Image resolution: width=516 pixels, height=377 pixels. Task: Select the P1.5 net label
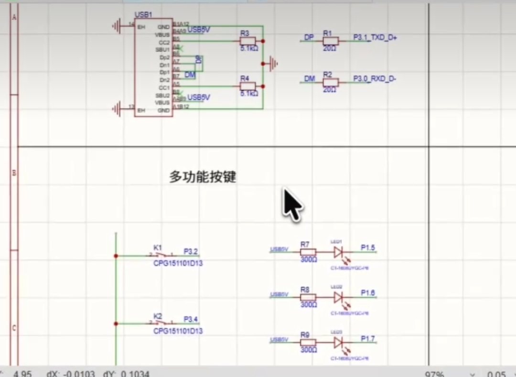(x=368, y=248)
